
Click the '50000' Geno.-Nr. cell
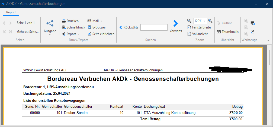coord(35,113)
